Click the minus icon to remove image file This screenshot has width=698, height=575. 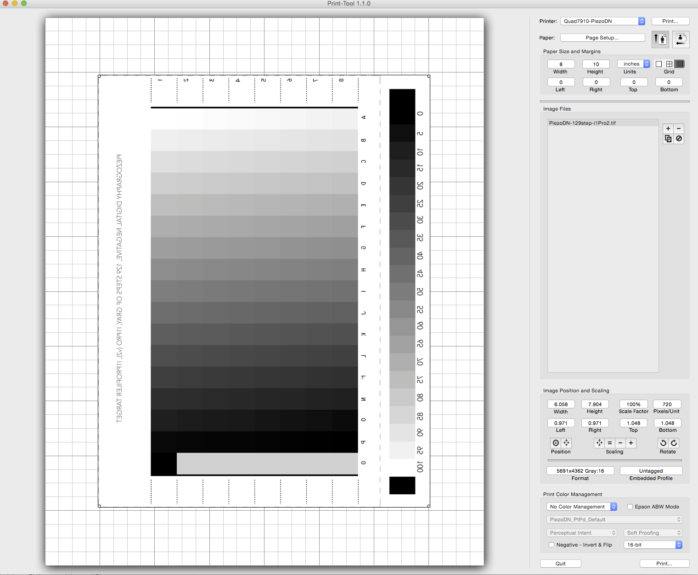tap(679, 128)
